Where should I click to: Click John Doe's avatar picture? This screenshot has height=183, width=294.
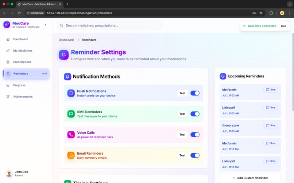(x=9, y=173)
